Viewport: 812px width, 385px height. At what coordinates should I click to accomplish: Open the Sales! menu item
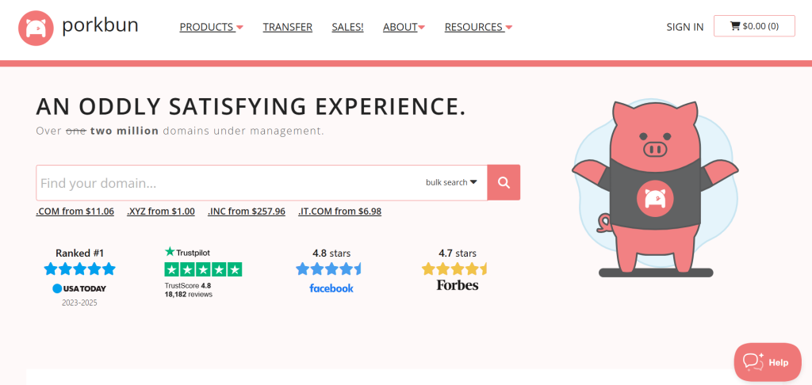(x=347, y=27)
